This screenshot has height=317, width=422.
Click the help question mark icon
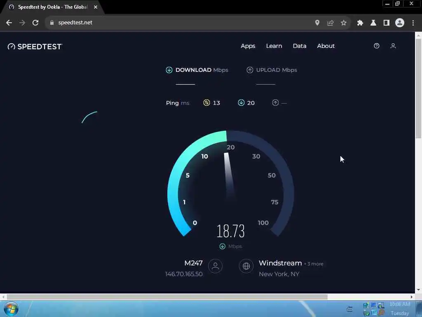(377, 46)
